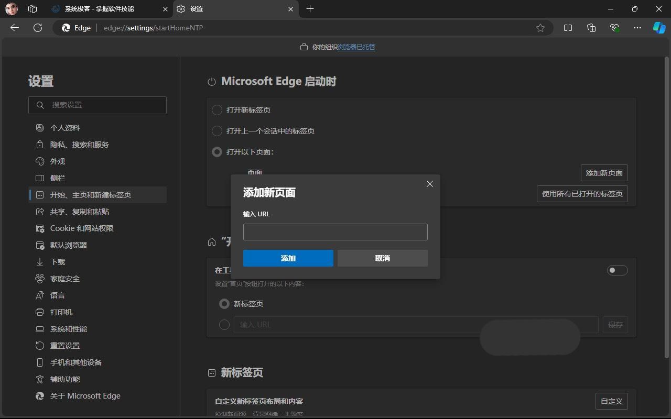Viewport: 671px width, 419px height.
Task: Click the profile avatar icon
Action: [x=12, y=9]
